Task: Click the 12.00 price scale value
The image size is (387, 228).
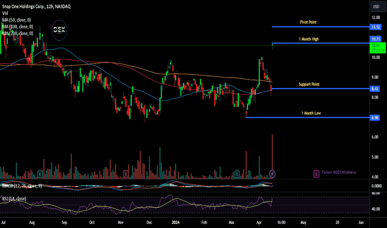Action: (376, 17)
